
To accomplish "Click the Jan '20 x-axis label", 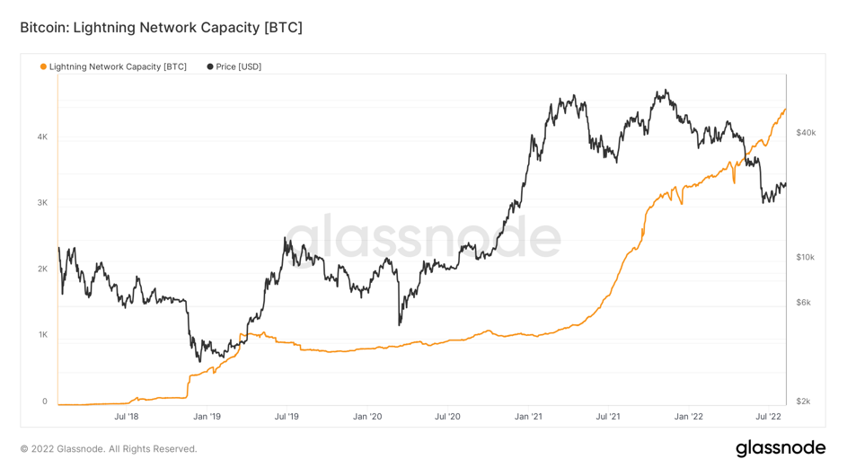I will [367, 416].
